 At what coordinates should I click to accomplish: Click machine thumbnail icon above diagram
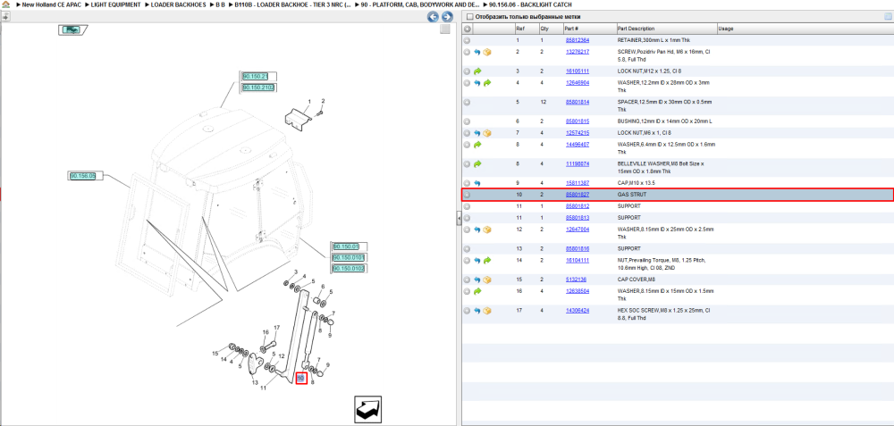(72, 29)
